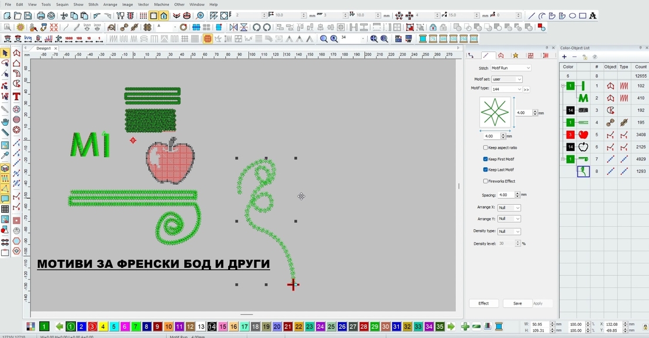Screen dimensions: 649x338
Task: Click the Save button under motif settings
Action: [517, 303]
